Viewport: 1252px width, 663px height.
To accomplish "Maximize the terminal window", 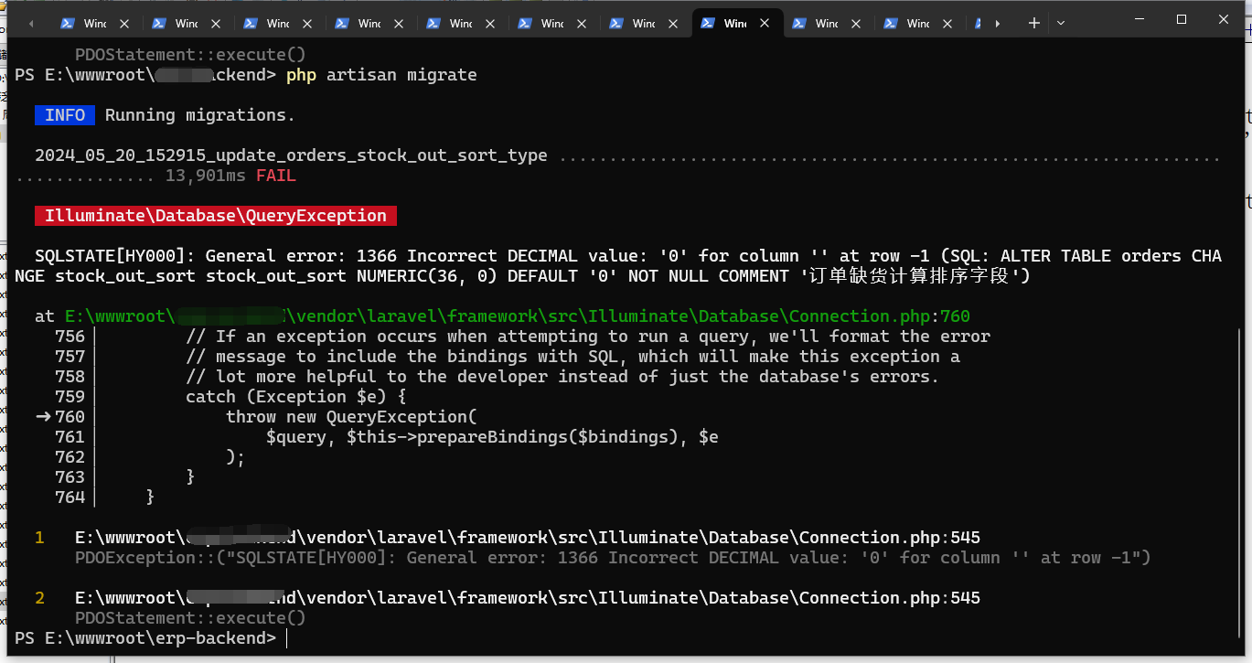I will click(1181, 19).
